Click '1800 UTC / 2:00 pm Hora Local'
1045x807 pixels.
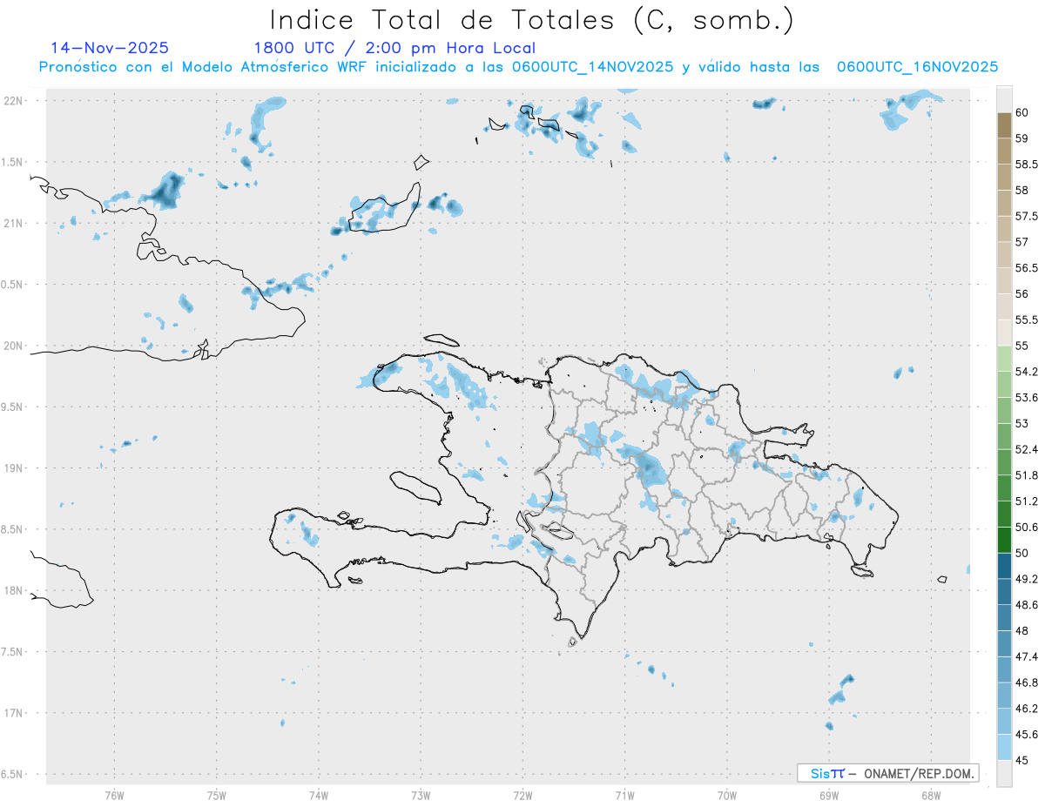[394, 48]
